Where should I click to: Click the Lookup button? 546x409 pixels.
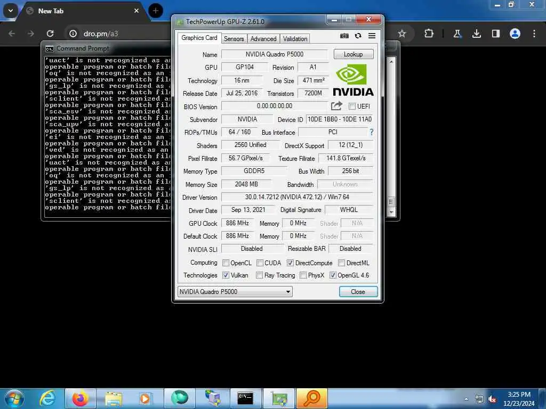pyautogui.click(x=353, y=54)
